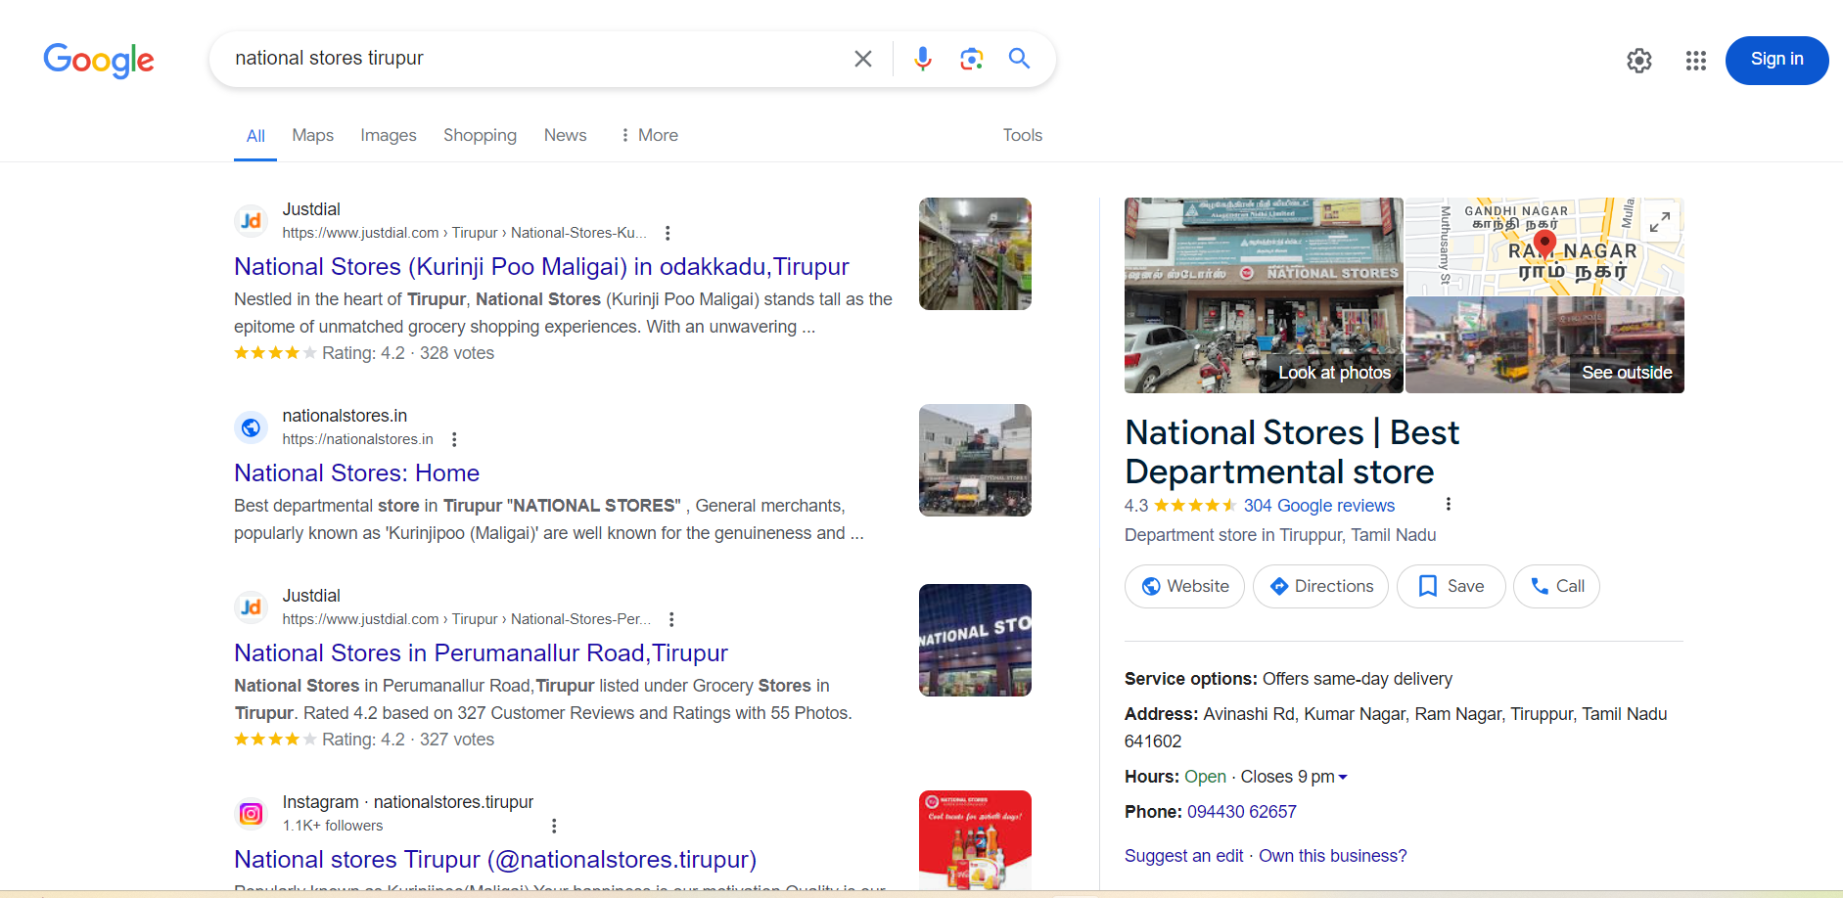Switch to the Shopping tab
The image size is (1843, 898).
click(x=480, y=135)
